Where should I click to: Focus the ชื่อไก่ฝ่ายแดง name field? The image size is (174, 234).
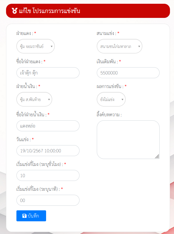(48, 73)
